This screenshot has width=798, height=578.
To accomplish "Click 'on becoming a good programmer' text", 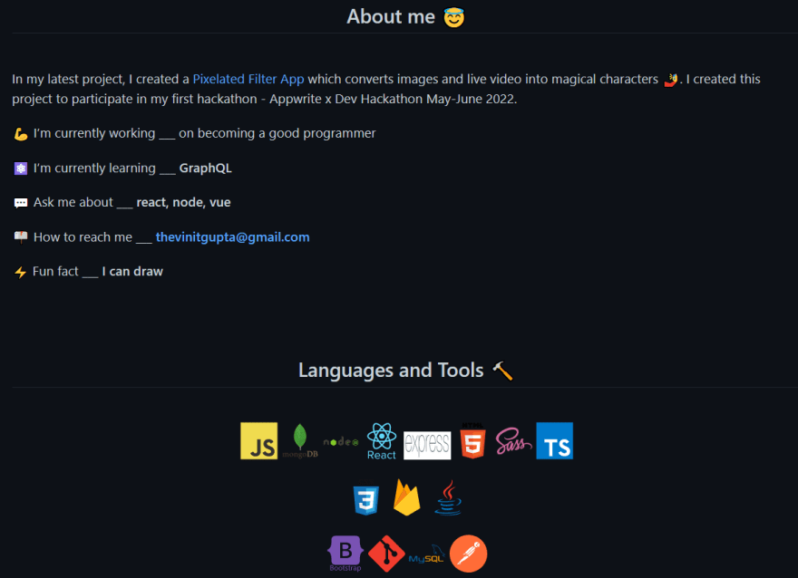I will coord(277,133).
